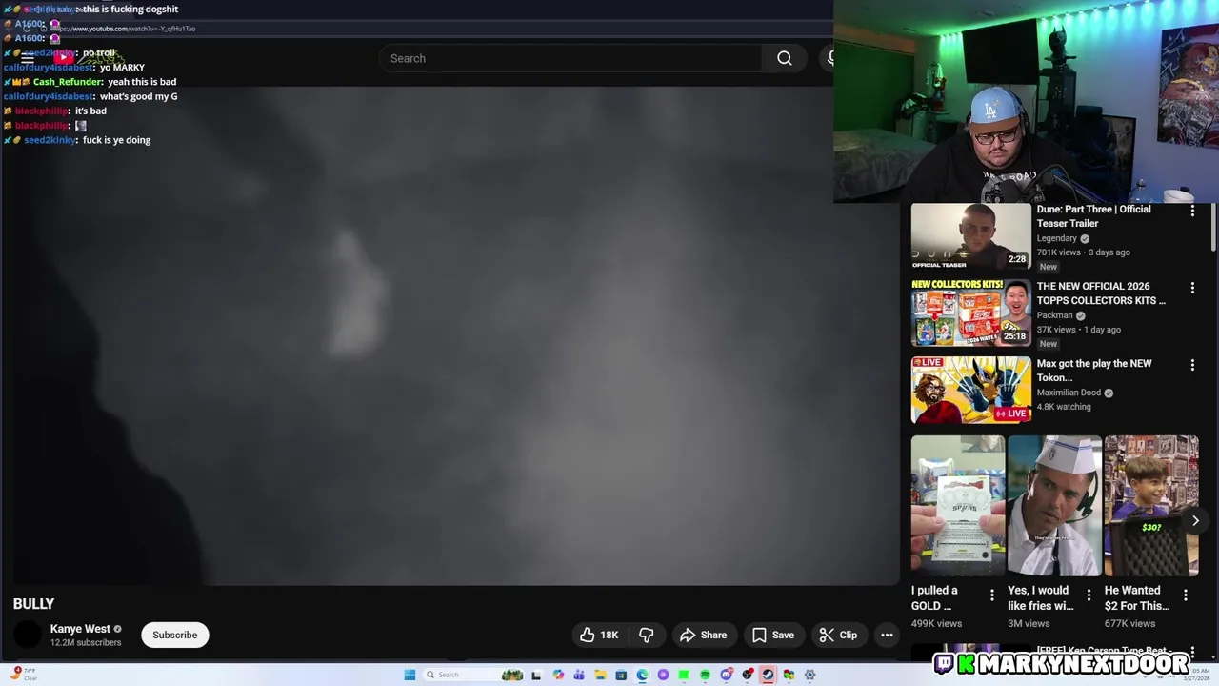Click the Kanye West channel avatar
The width and height of the screenshot is (1219, 686).
click(x=28, y=635)
